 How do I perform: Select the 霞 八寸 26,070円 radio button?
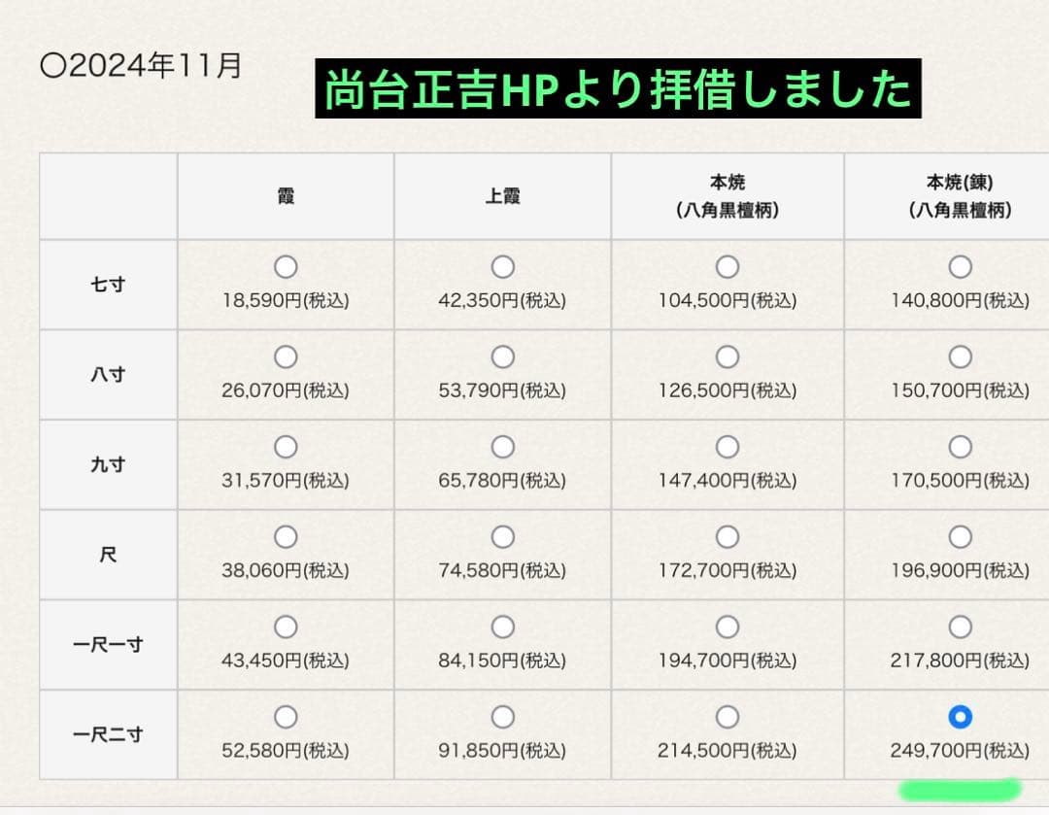click(286, 357)
